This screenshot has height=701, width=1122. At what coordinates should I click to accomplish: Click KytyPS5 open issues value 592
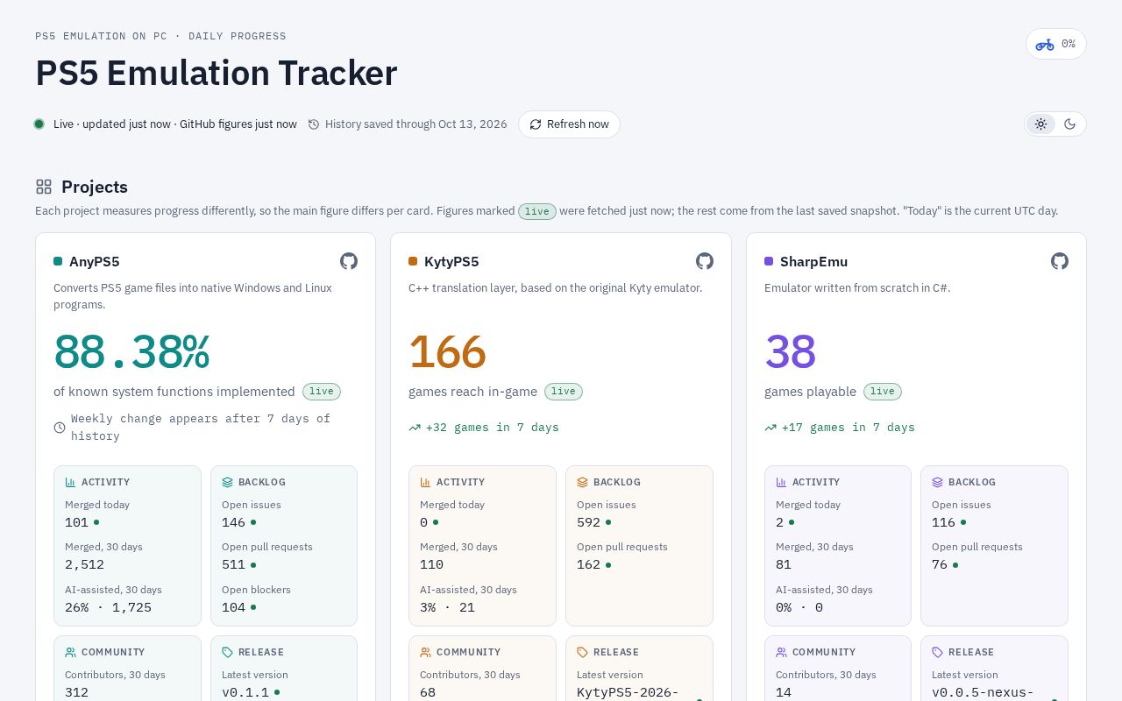pyautogui.click(x=588, y=522)
